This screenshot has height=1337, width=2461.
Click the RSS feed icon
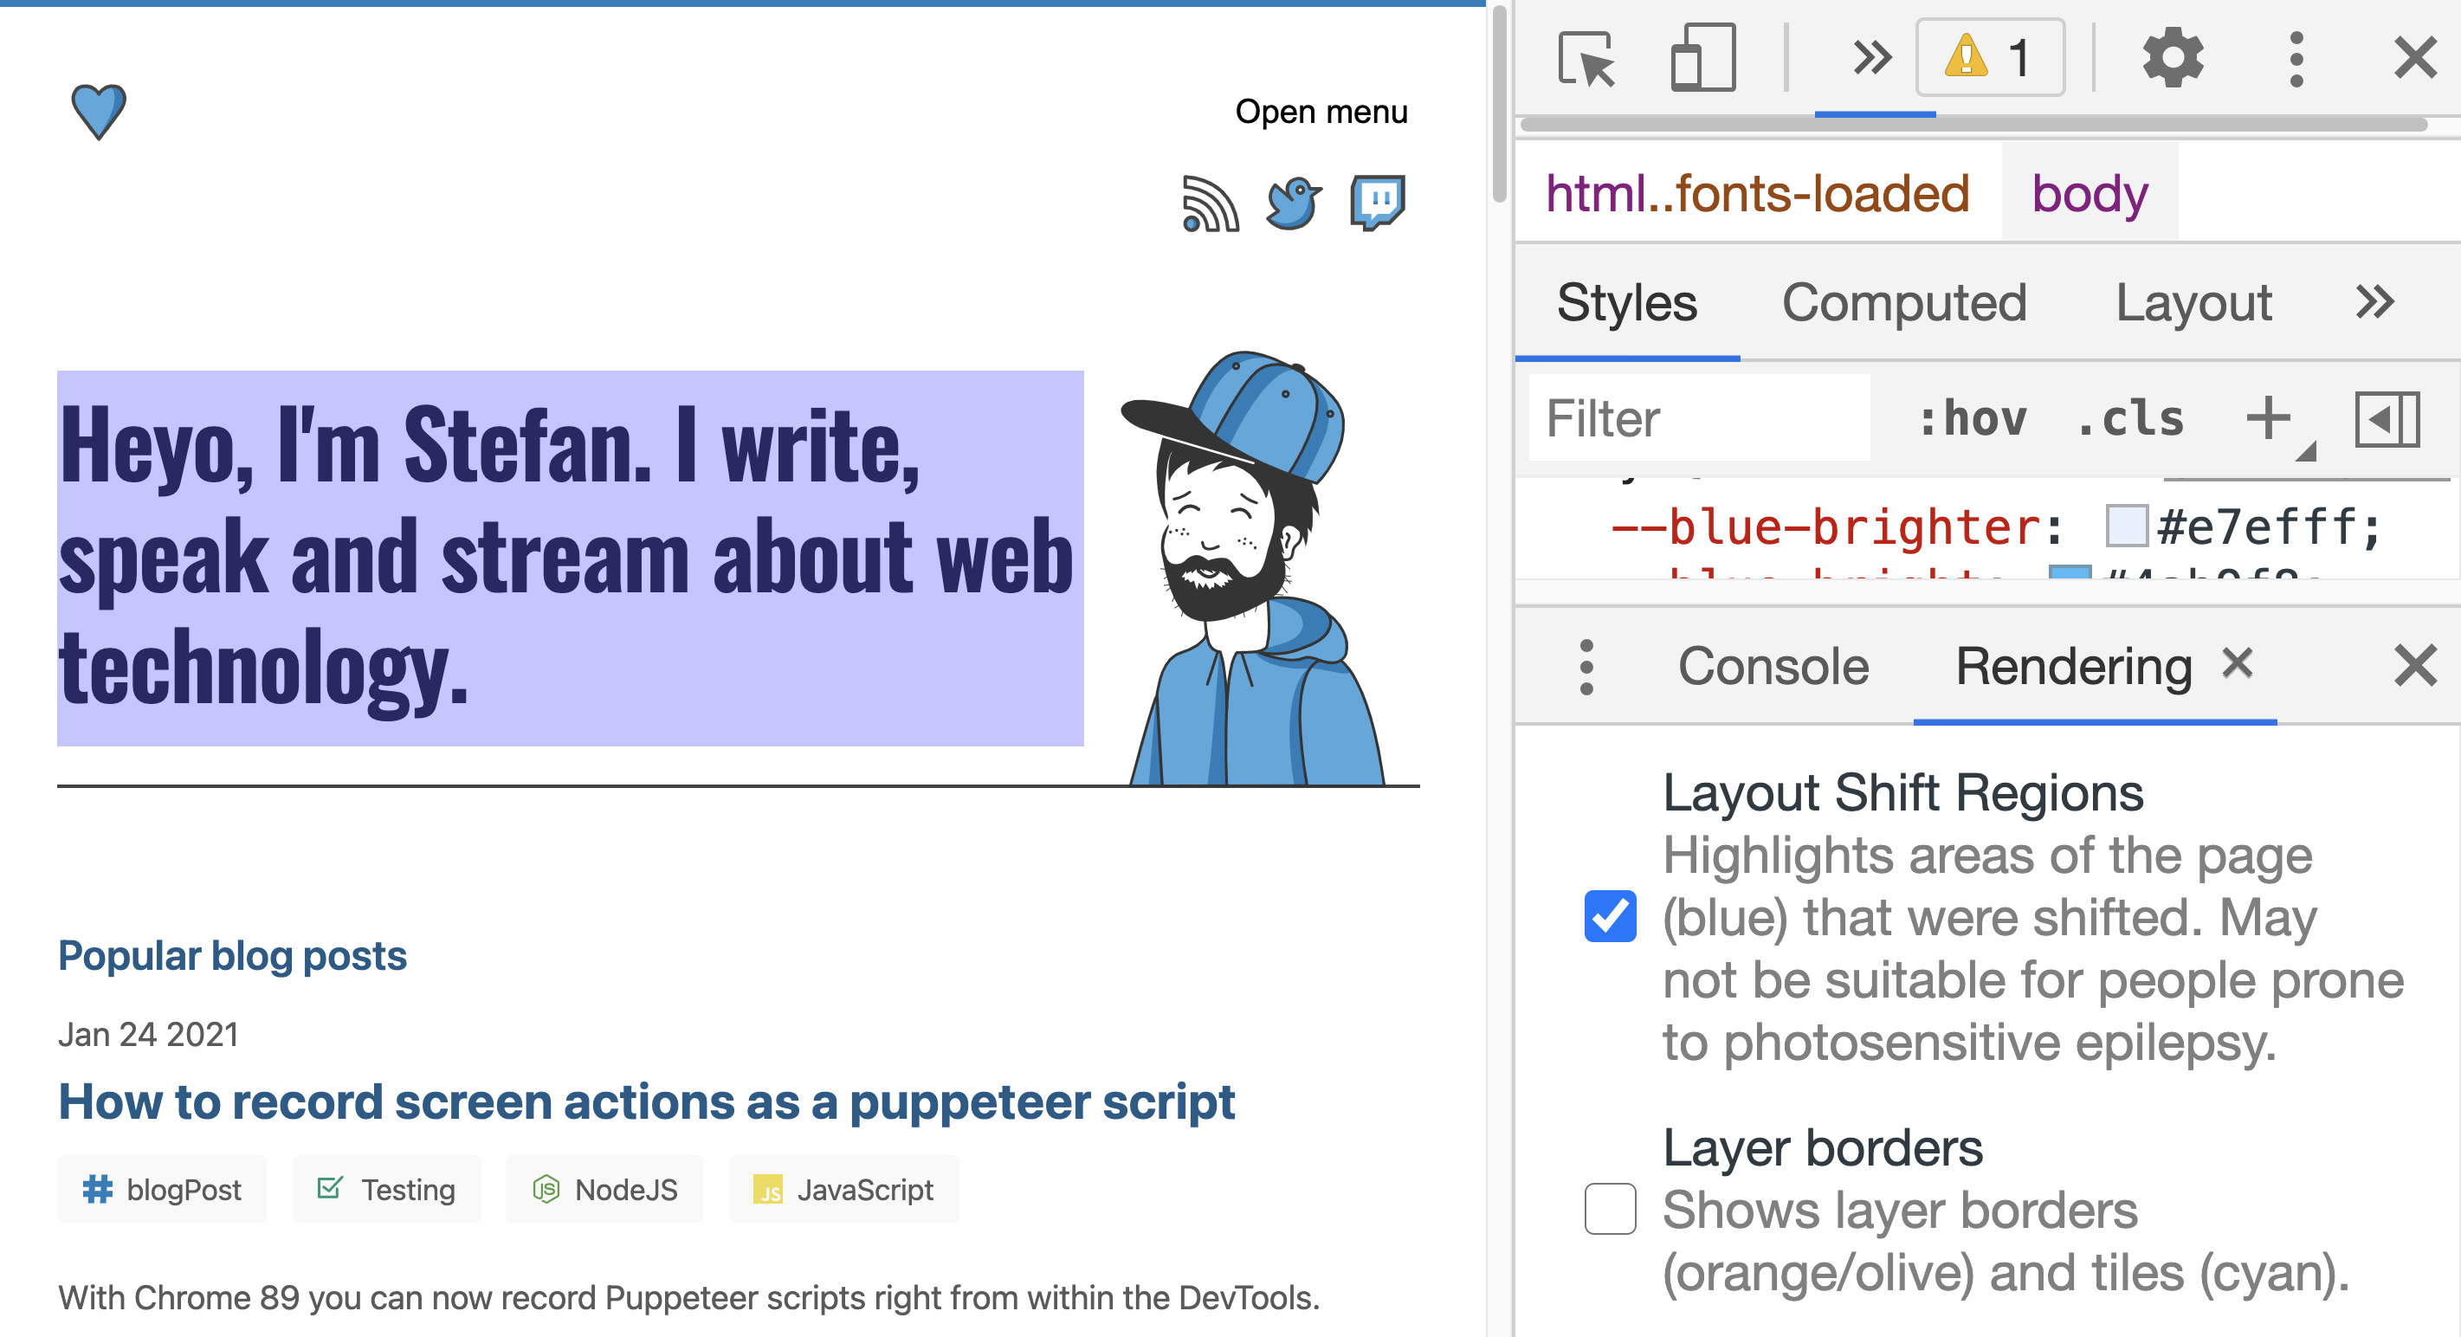click(x=1210, y=203)
